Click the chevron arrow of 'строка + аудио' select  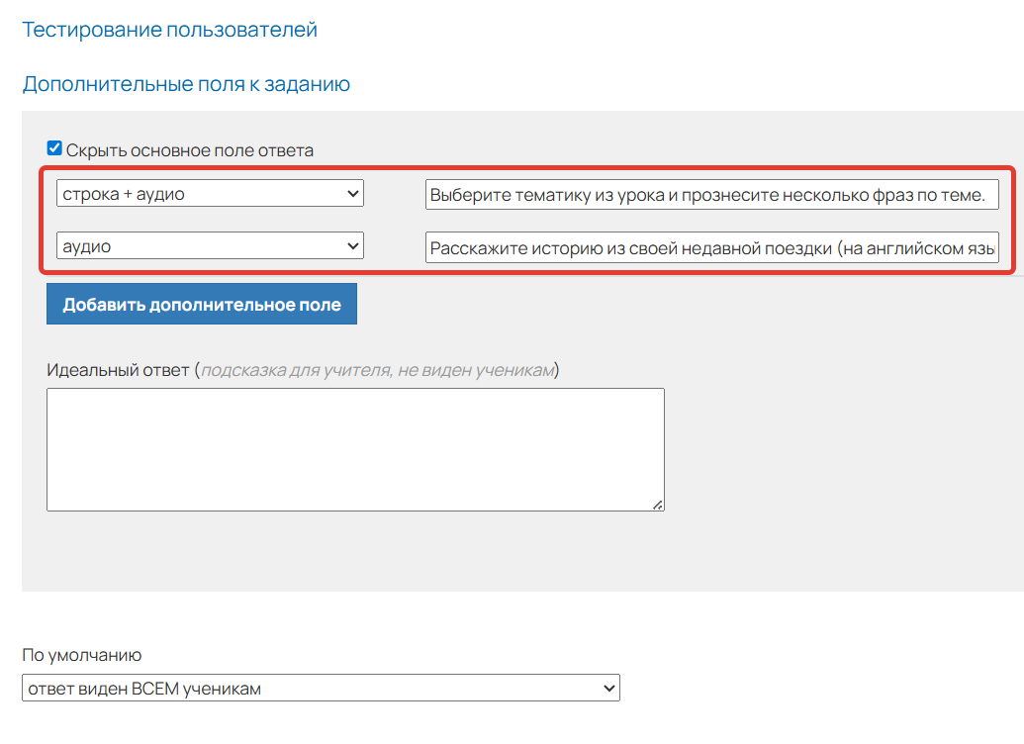pos(354,194)
